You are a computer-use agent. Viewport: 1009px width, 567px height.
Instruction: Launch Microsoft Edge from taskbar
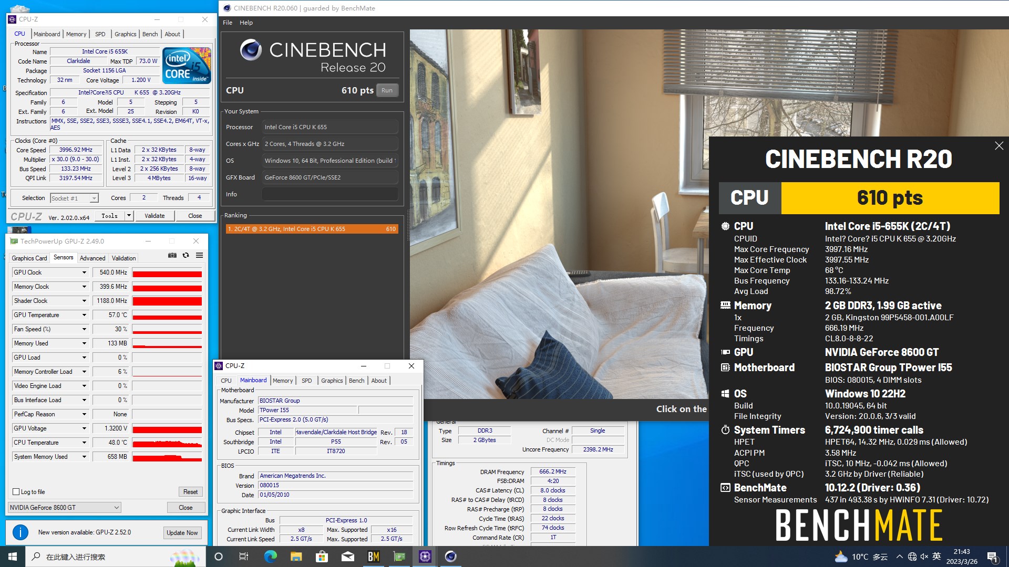coord(270,556)
